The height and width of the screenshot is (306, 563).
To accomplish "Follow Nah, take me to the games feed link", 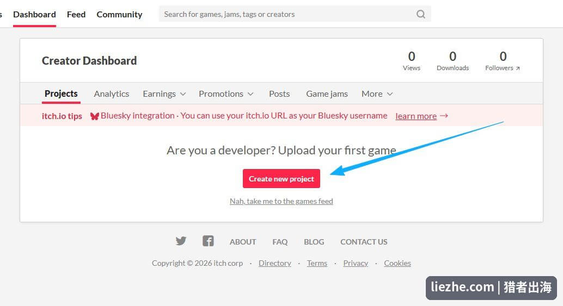I will (x=281, y=201).
